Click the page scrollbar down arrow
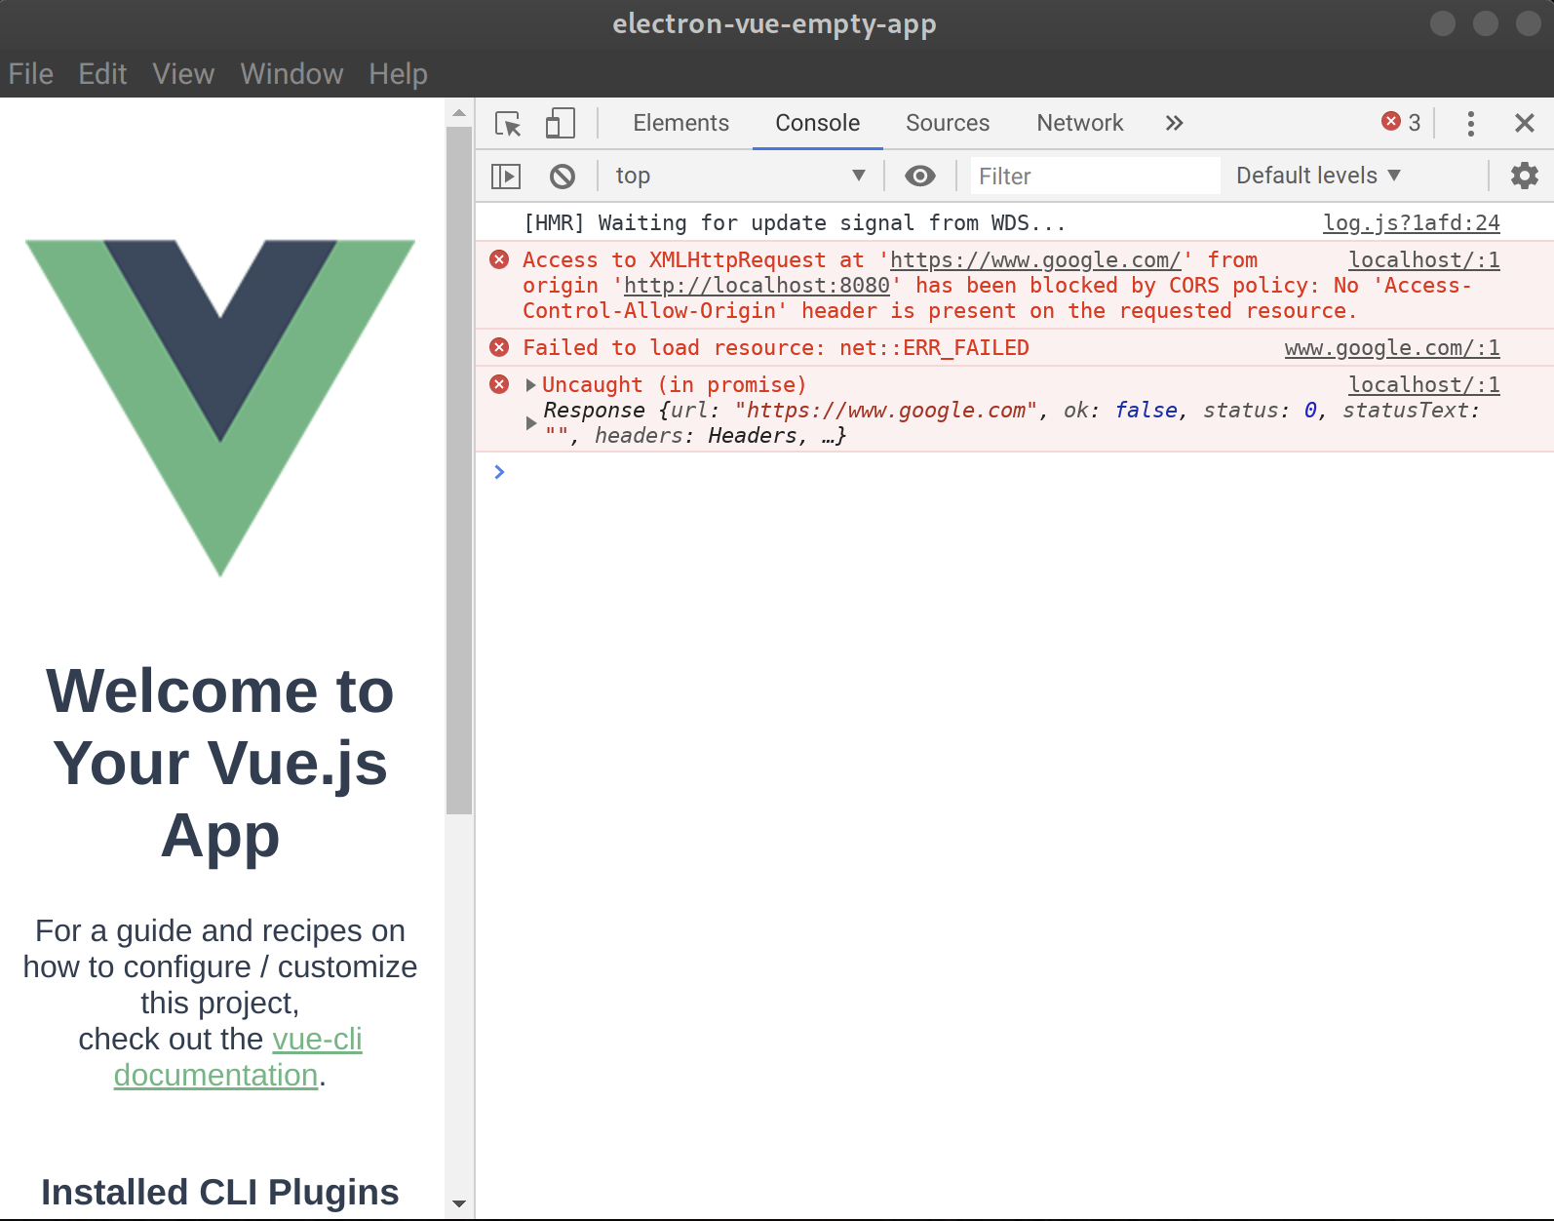Image resolution: width=1554 pixels, height=1221 pixels. pyautogui.click(x=459, y=1204)
